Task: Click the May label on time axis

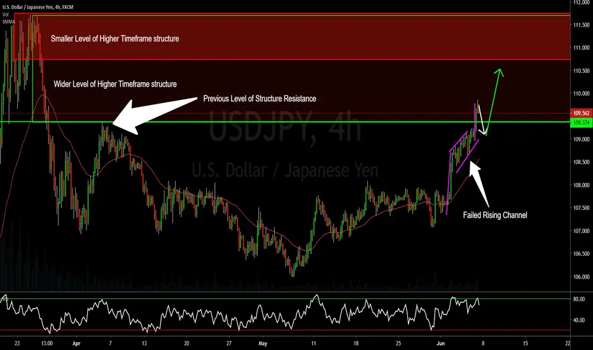Action: pyautogui.click(x=263, y=344)
